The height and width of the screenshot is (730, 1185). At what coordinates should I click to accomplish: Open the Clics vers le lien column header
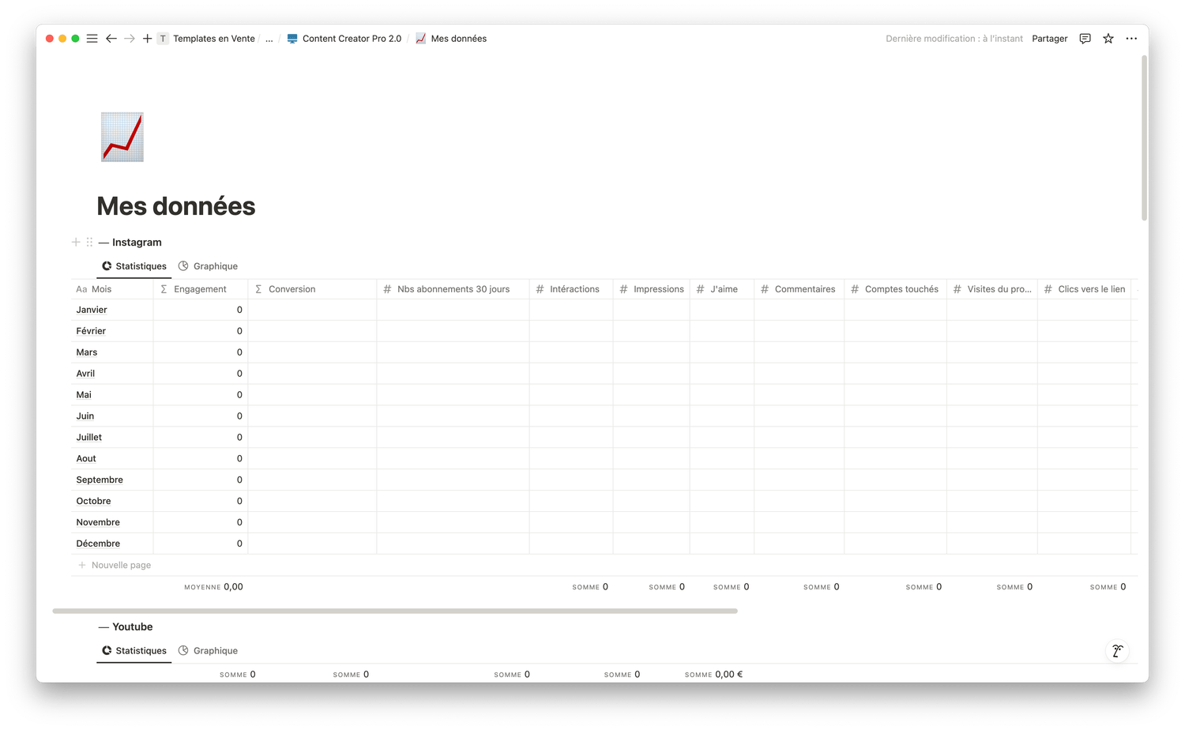coord(1084,289)
